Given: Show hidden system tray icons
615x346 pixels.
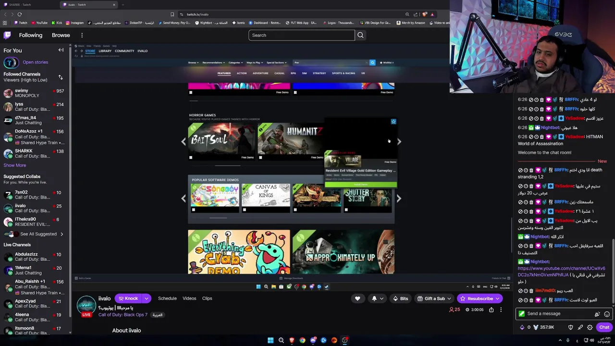Looking at the screenshot, I should point(560,340).
